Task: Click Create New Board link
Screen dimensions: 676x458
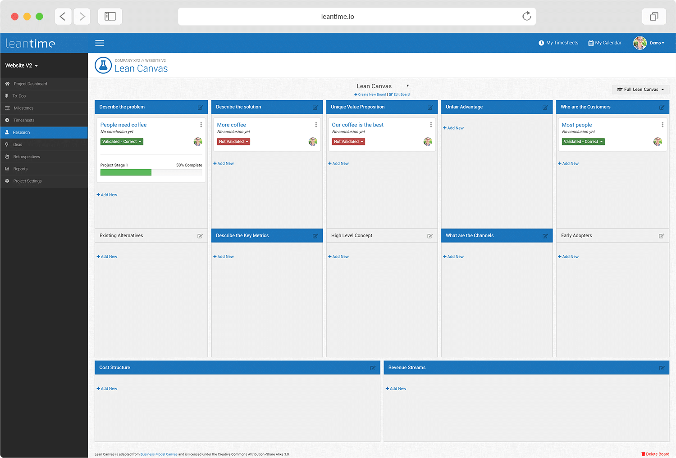Action: click(370, 94)
